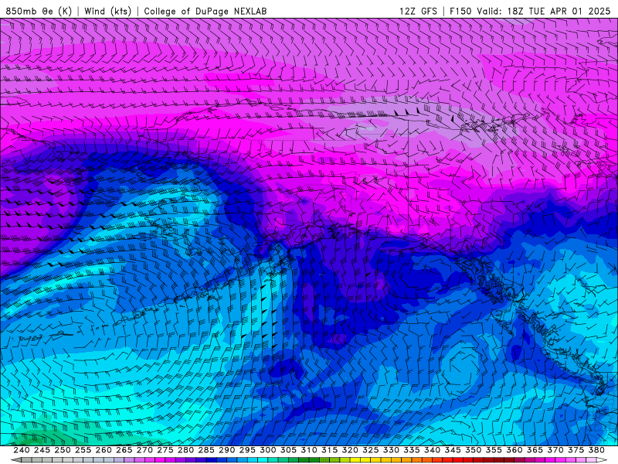The height and width of the screenshot is (464, 618).
Task: Click the 350 value on the color scale
Action: 473,450
